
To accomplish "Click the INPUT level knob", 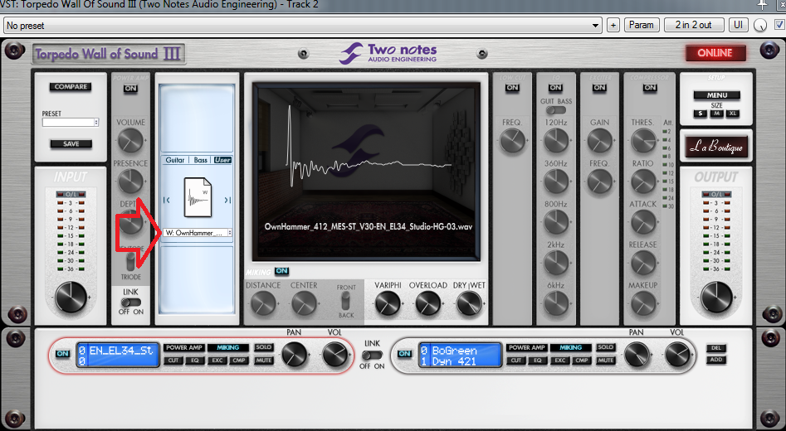I will [x=71, y=298].
